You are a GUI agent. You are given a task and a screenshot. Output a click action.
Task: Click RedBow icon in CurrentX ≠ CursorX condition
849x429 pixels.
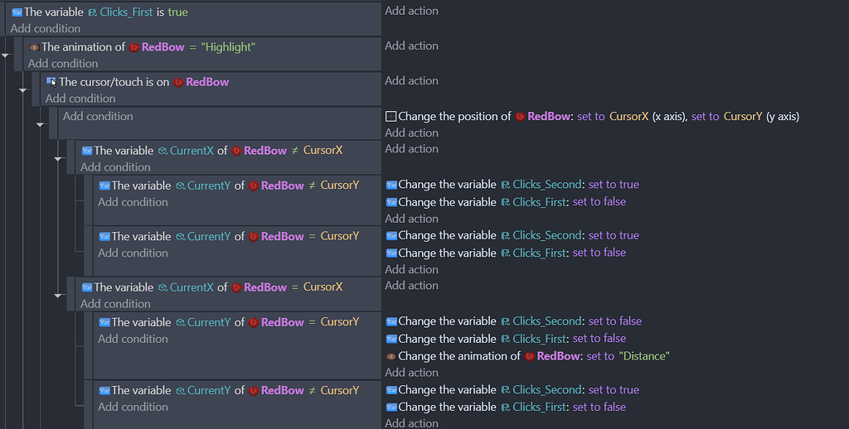point(236,151)
